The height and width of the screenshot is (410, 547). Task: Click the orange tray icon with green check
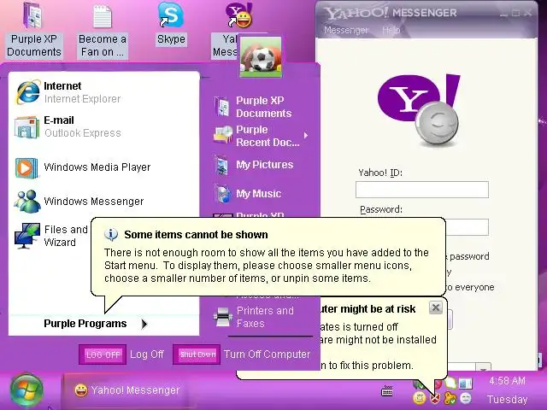point(450,398)
